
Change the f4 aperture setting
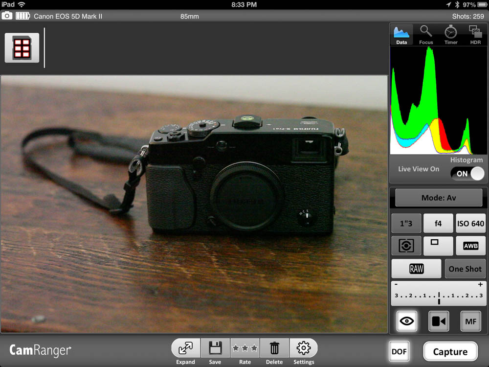pyautogui.click(x=438, y=223)
